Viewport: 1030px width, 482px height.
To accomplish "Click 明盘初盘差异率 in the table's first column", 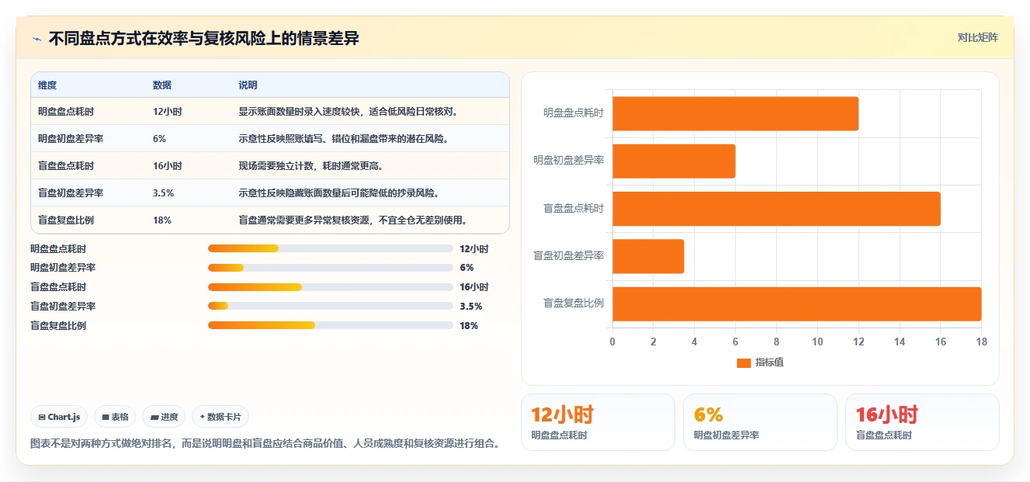I will 71,139.
